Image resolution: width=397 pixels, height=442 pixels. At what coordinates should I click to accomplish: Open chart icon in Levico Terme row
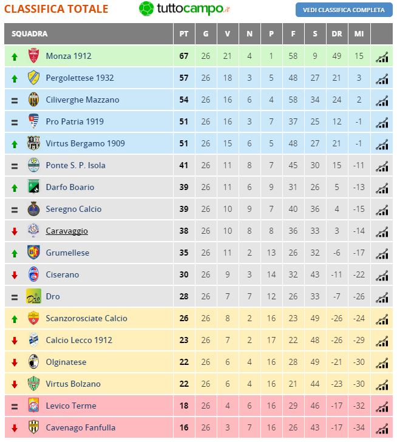[x=381, y=406]
